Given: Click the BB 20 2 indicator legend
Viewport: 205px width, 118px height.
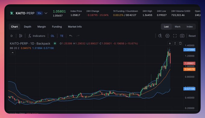Looking at the screenshot, I should click(14, 48).
